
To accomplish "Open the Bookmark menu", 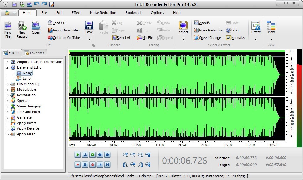I will (x=133, y=13).
